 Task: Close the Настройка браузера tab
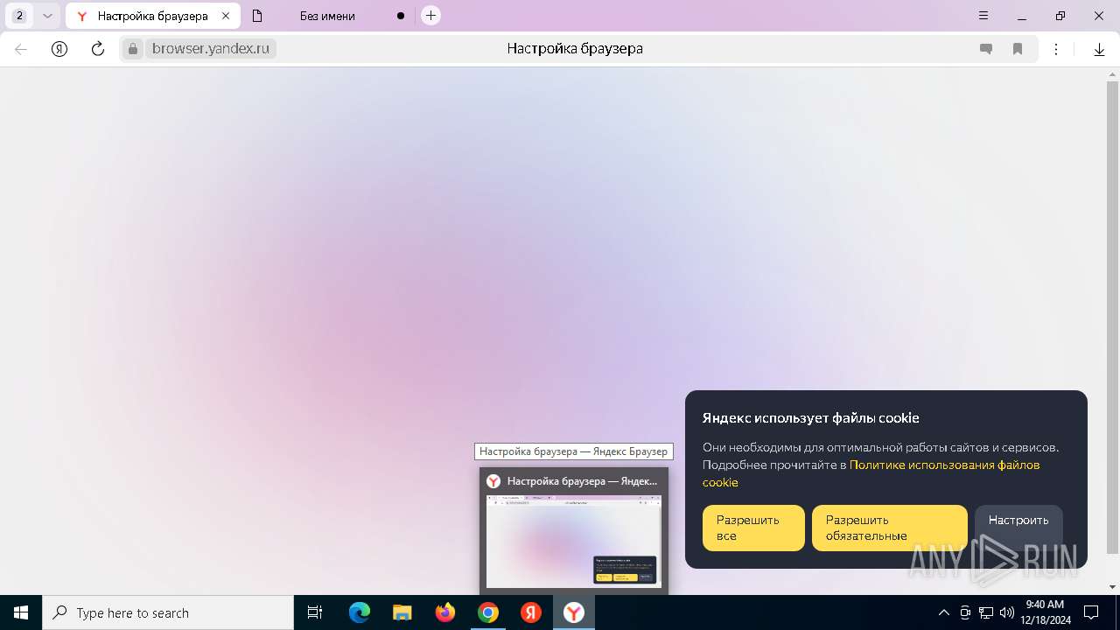(x=225, y=16)
